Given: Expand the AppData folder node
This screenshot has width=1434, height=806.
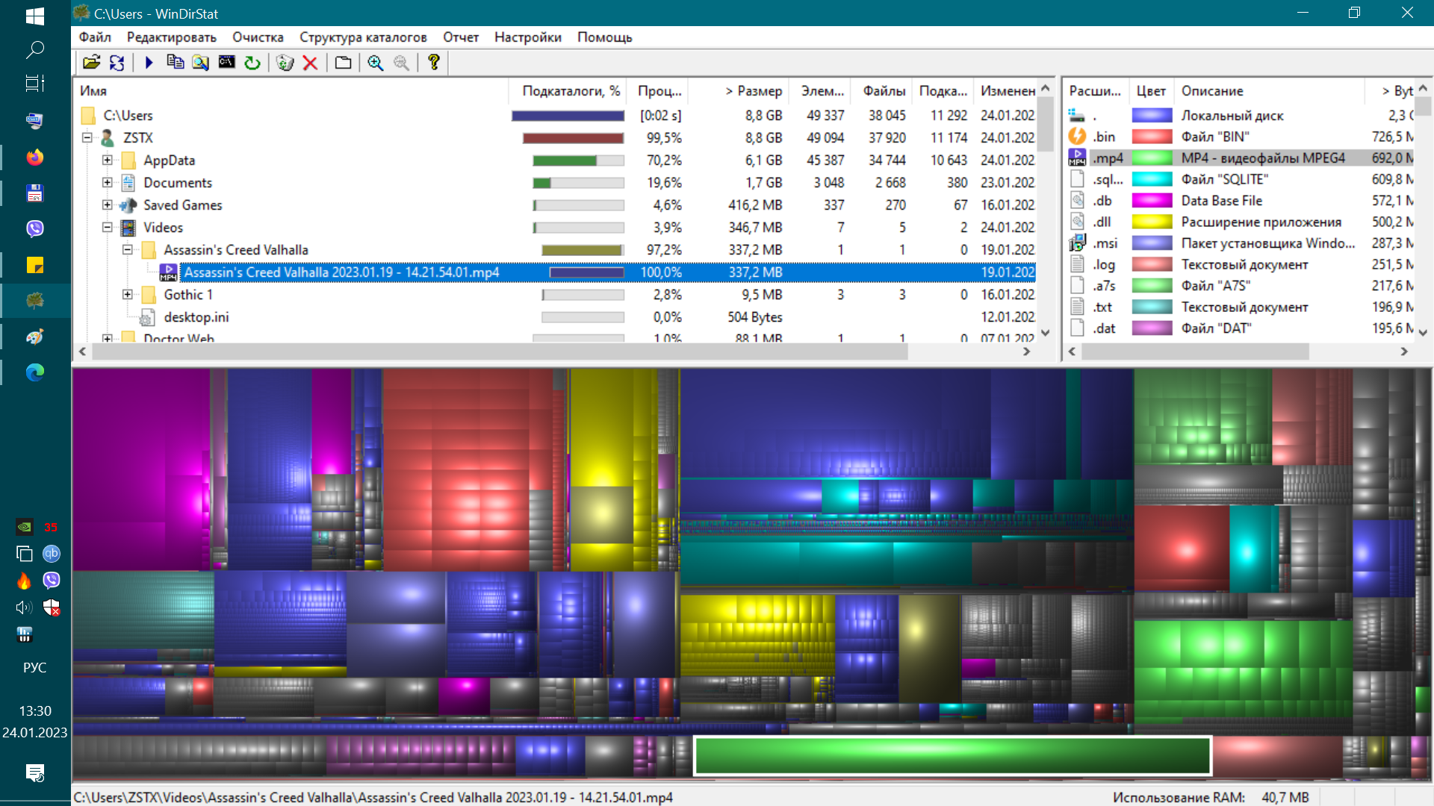Looking at the screenshot, I should click(108, 160).
